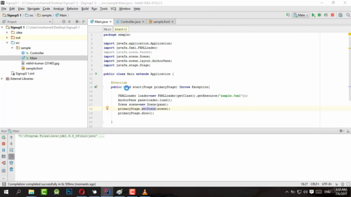Switch to Controller.java tab
Image resolution: width=351 pixels, height=197 pixels.
[131, 22]
